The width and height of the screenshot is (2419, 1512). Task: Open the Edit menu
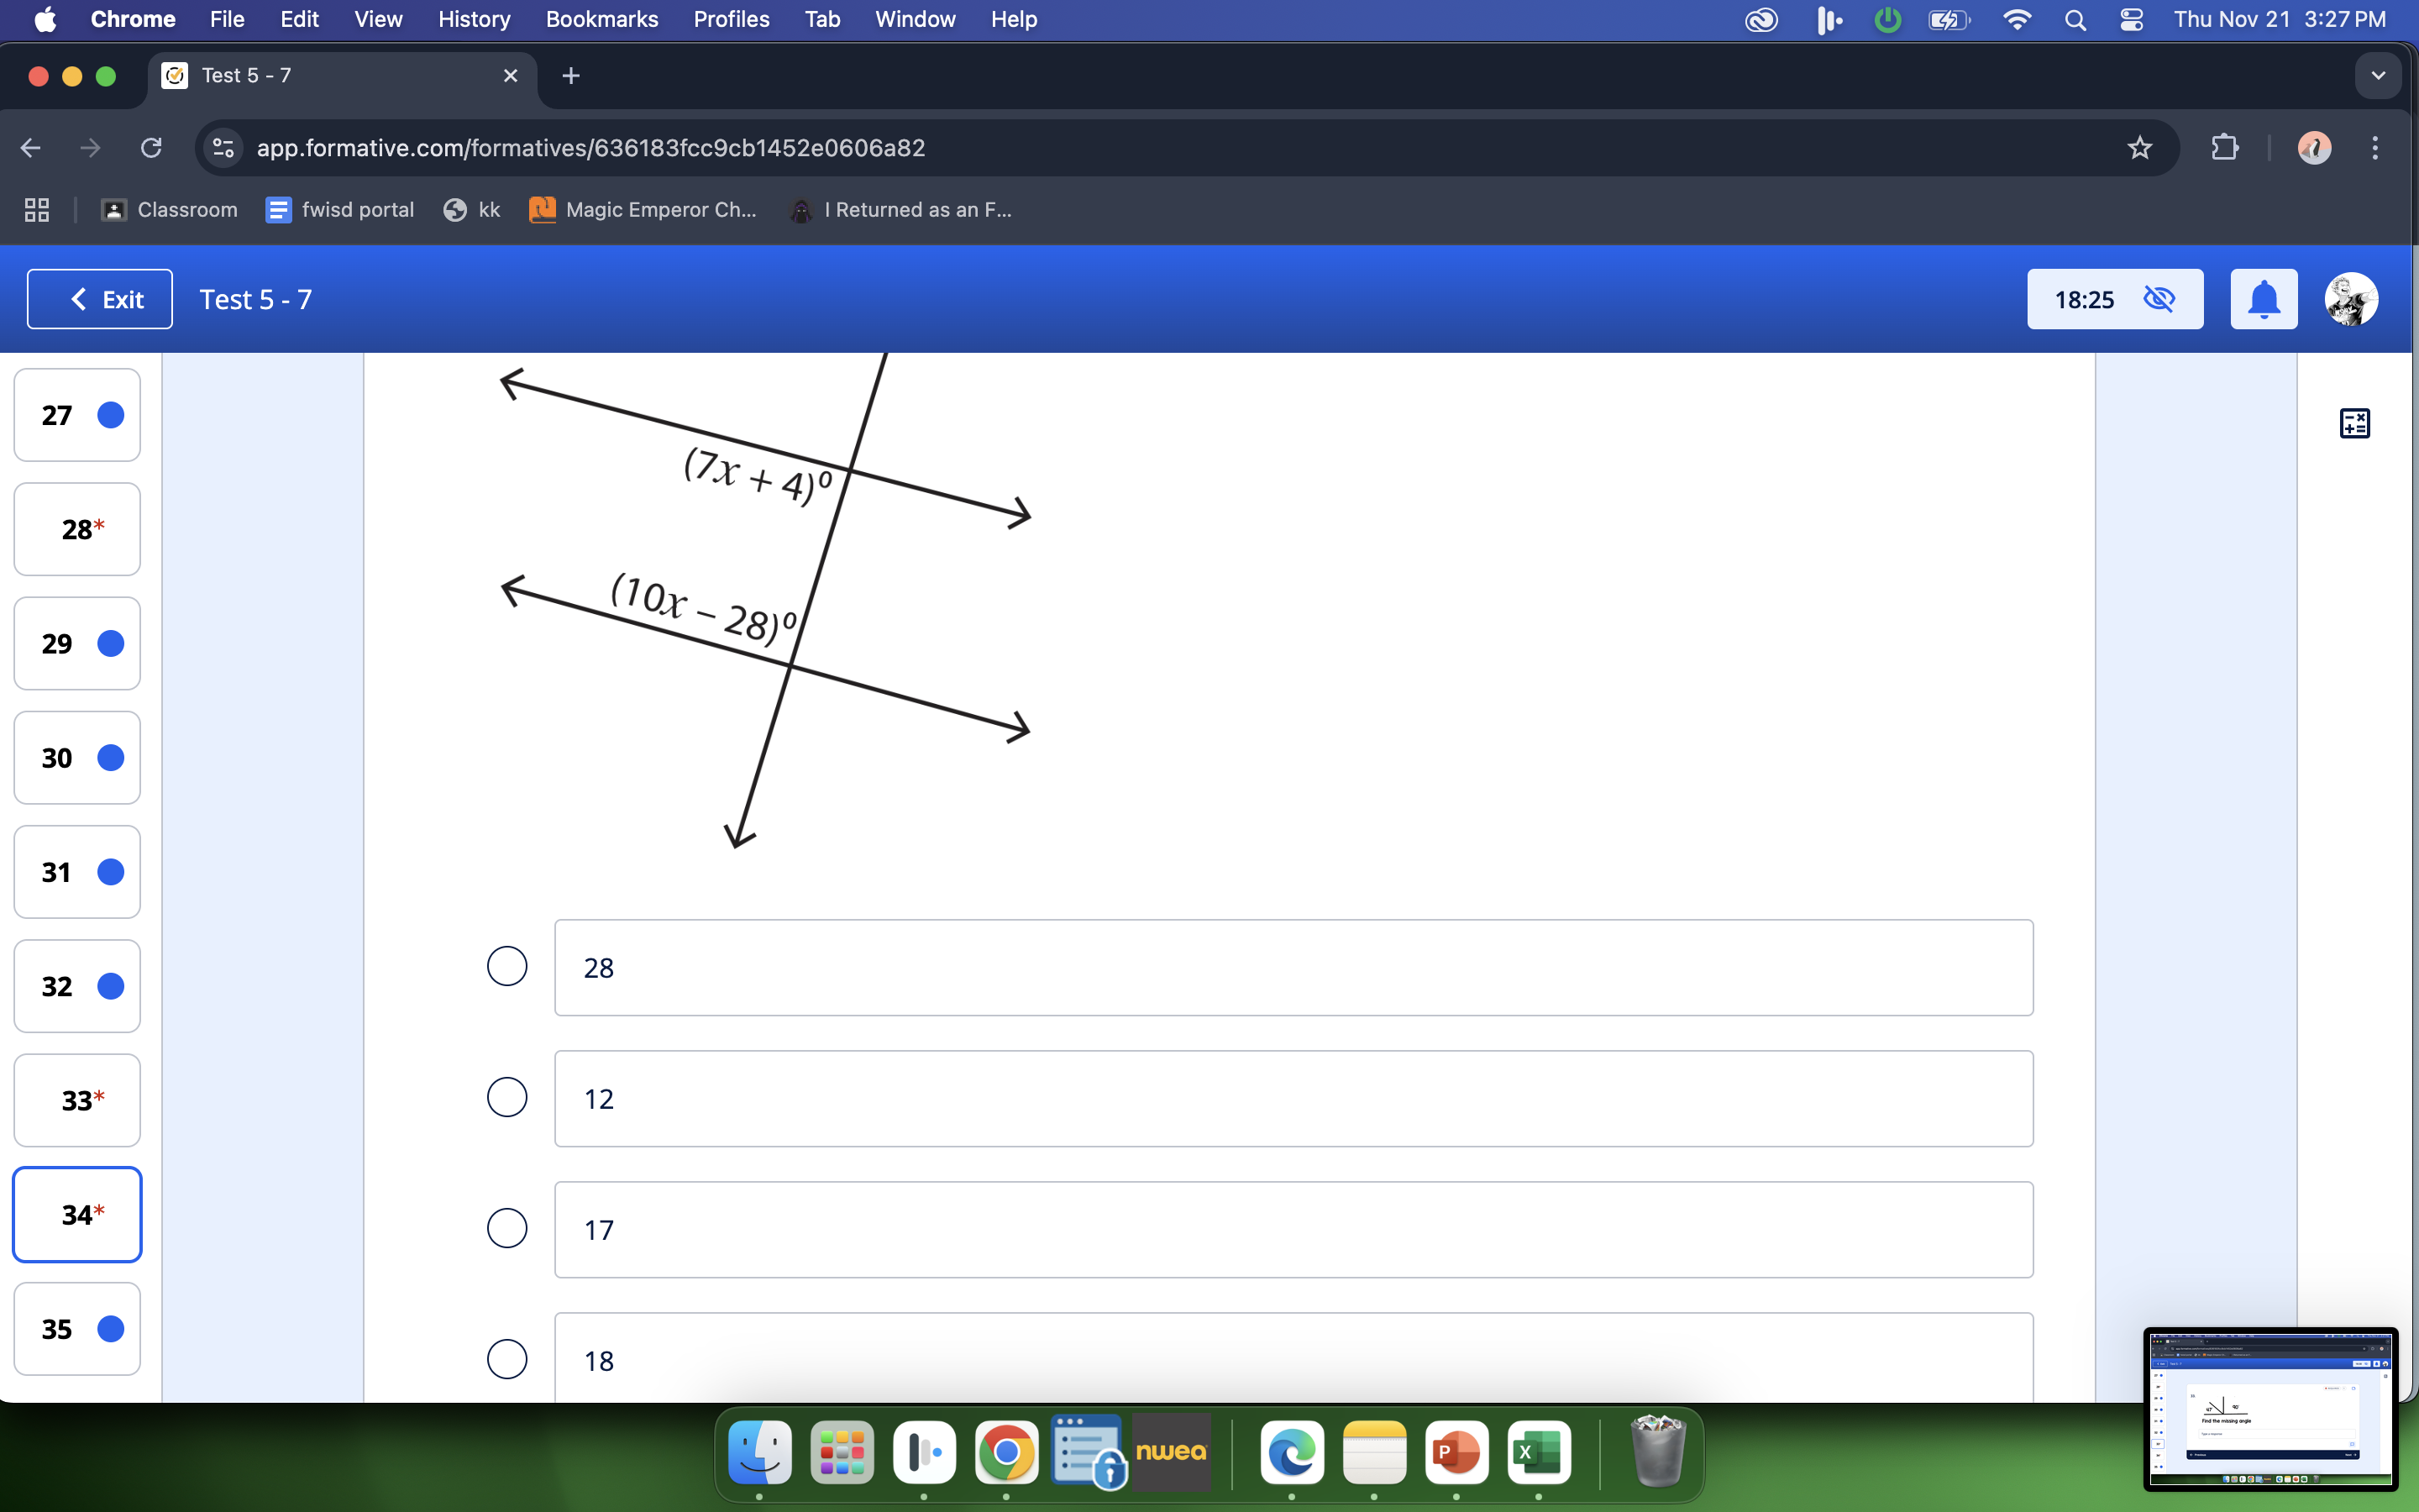coord(299,19)
